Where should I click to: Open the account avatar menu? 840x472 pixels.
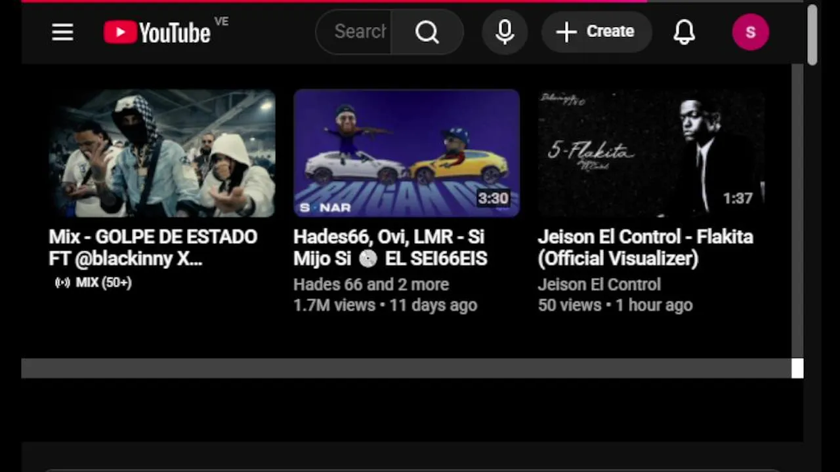(751, 32)
